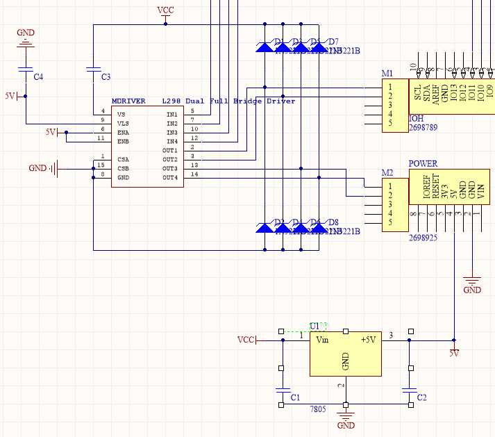Click the OUT1 pin label

[170, 150]
